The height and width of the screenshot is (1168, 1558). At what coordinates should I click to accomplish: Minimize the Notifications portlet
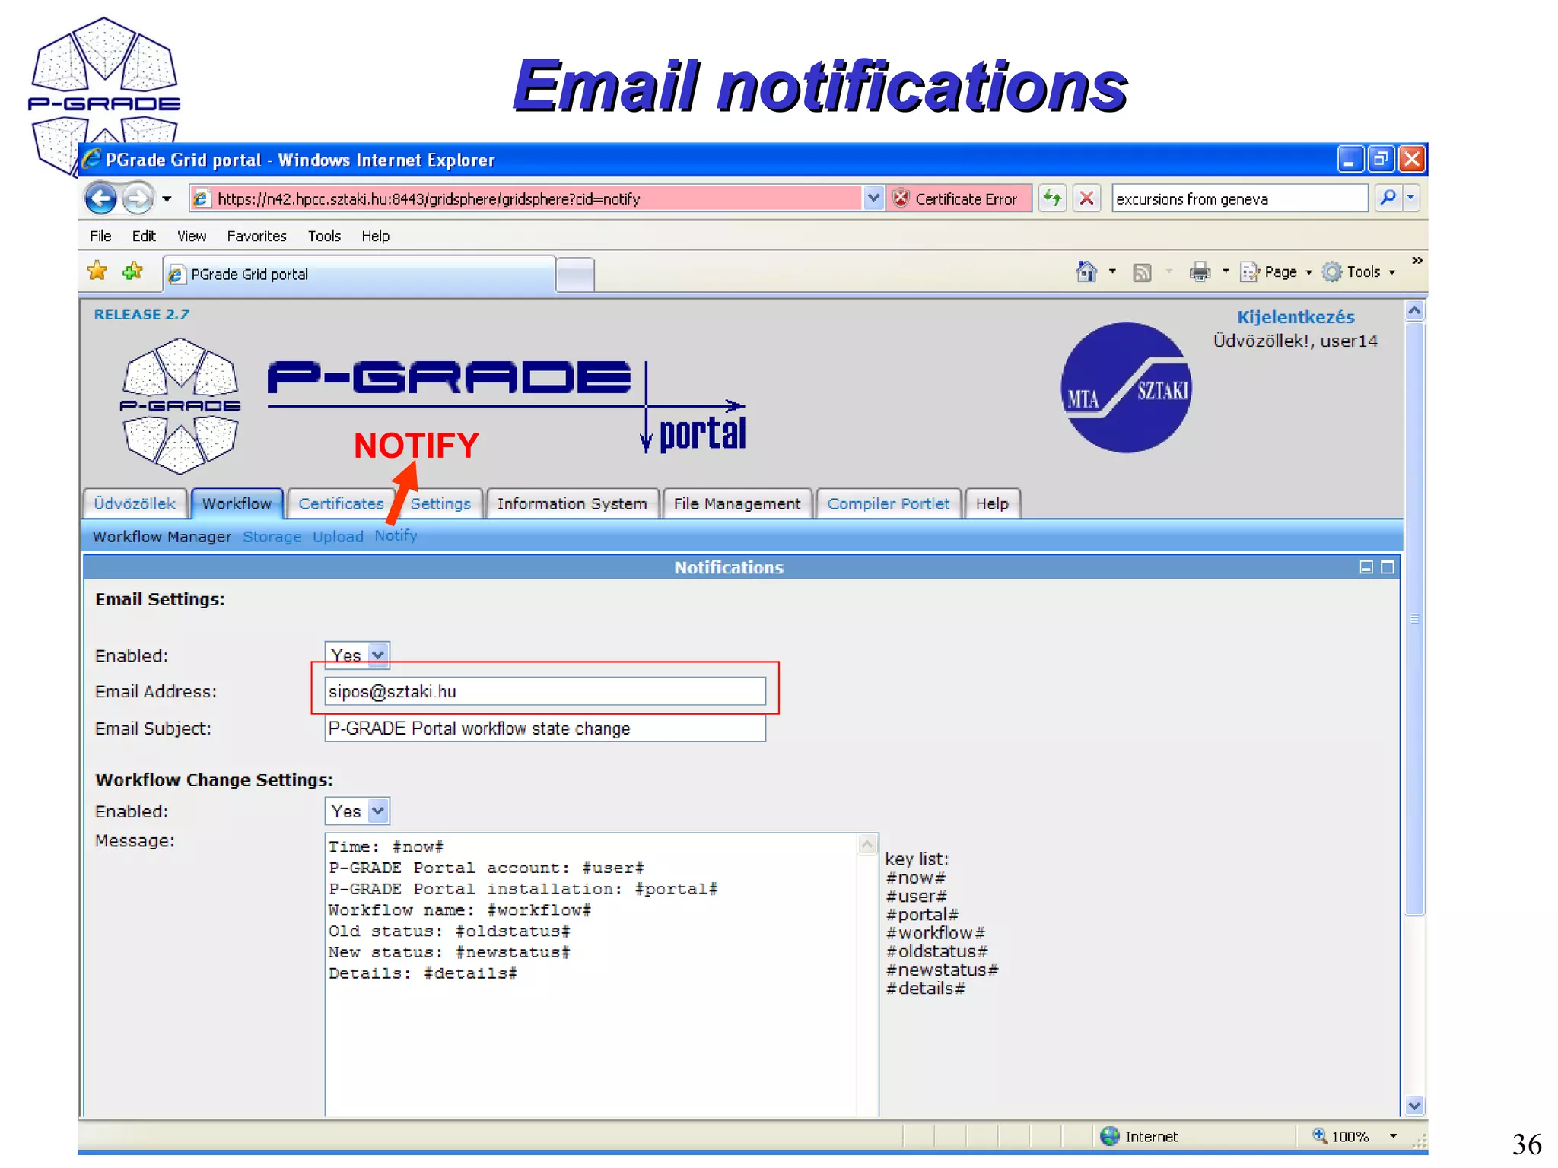1366,567
